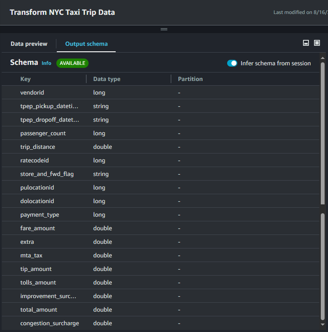The width and height of the screenshot is (328, 332).
Task: Select the vendorid key cell
Action: coord(32,92)
